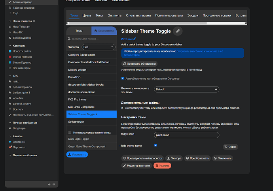
Task: Click the pencil edit icon beside theme title
Action: tap(178, 31)
